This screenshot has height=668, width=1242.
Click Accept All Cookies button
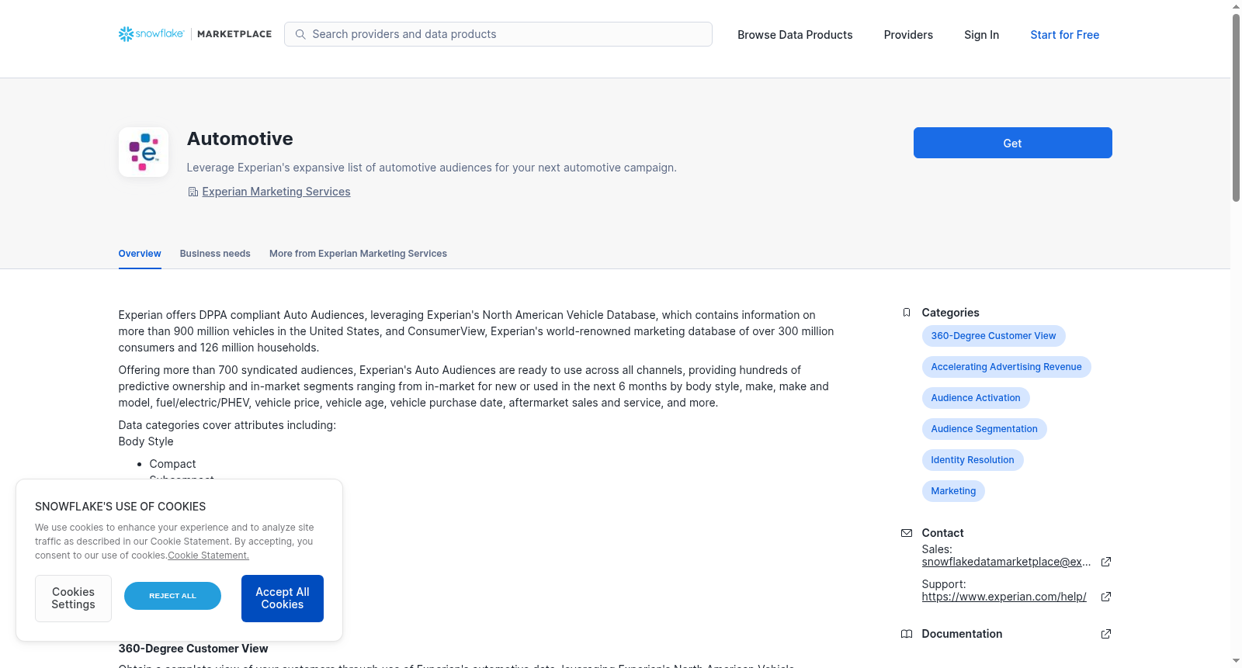point(283,598)
